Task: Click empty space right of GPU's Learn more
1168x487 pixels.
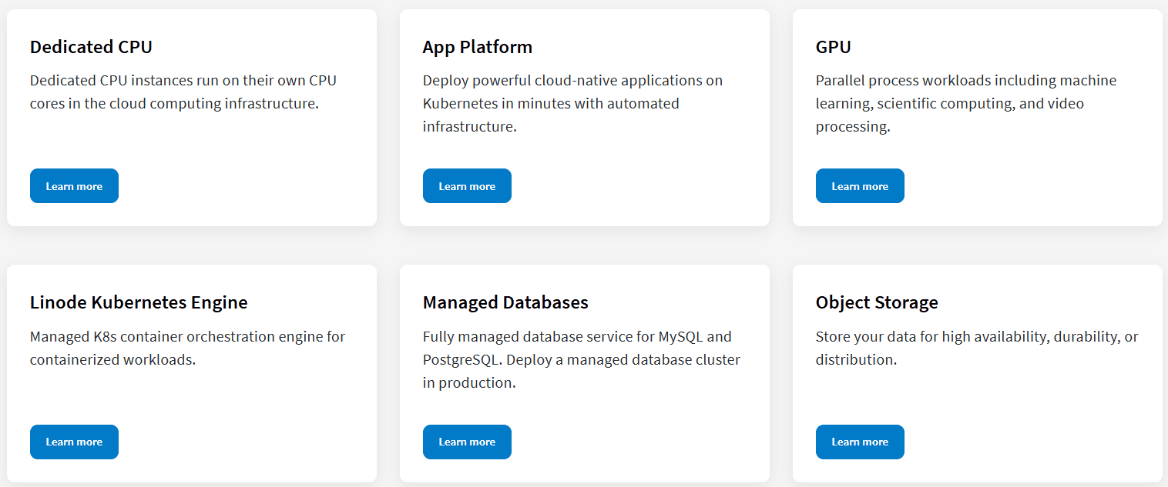Action: tap(1032, 186)
